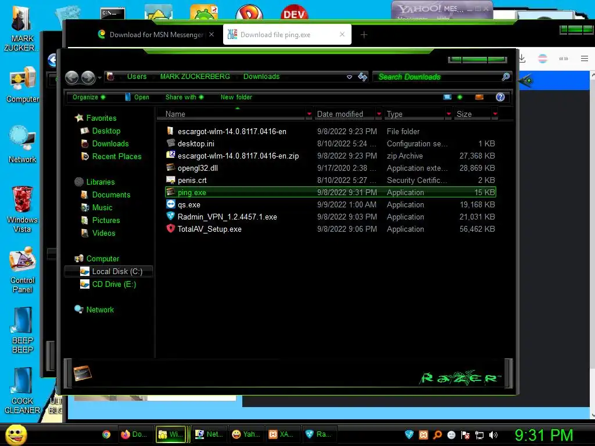The height and width of the screenshot is (446, 595).
Task: Open Recent Places in Favorites
Action: click(x=116, y=156)
